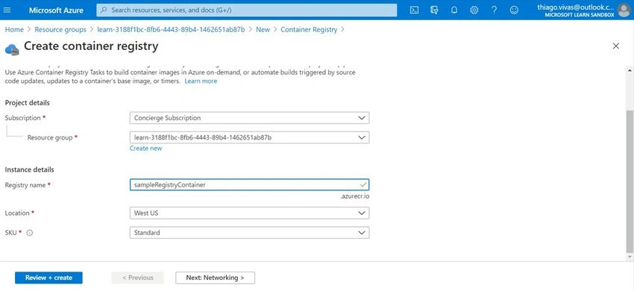Open the notifications bell
The height and width of the screenshot is (291, 634).
point(454,10)
